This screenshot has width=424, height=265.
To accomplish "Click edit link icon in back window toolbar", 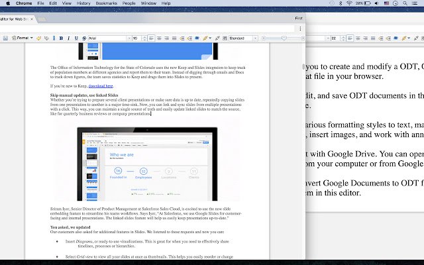I will pos(416,38).
